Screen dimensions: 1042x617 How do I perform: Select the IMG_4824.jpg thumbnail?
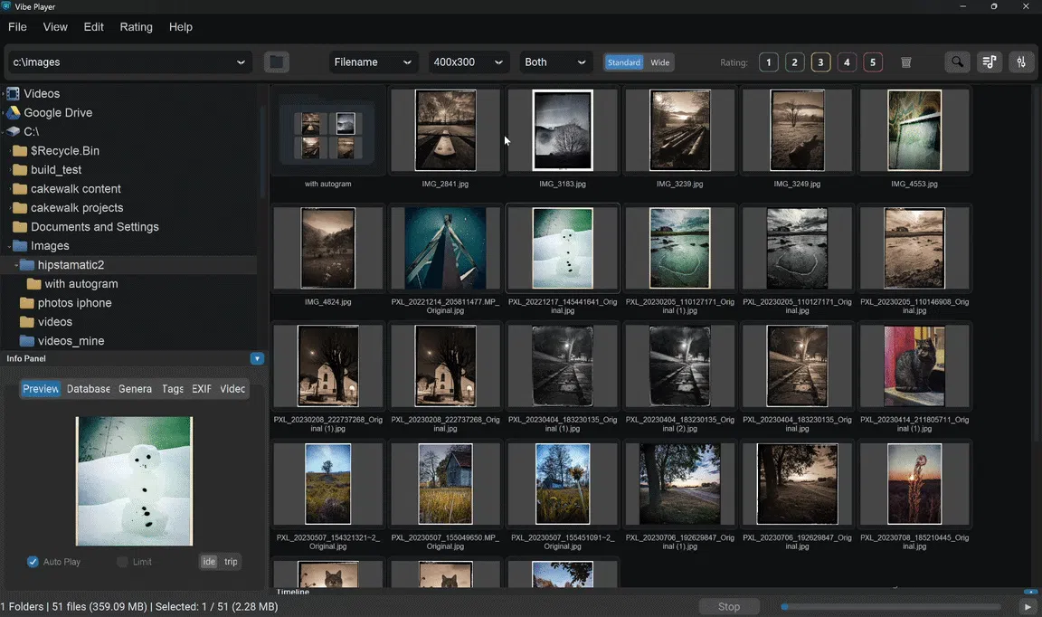pos(327,248)
